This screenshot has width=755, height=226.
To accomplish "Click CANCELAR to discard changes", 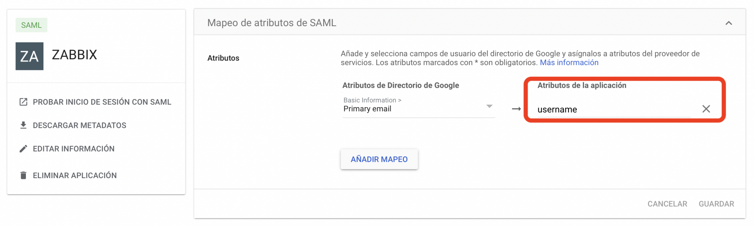I will (667, 204).
